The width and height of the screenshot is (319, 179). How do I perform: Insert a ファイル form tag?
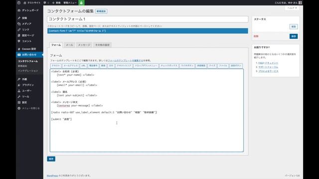click(223, 66)
